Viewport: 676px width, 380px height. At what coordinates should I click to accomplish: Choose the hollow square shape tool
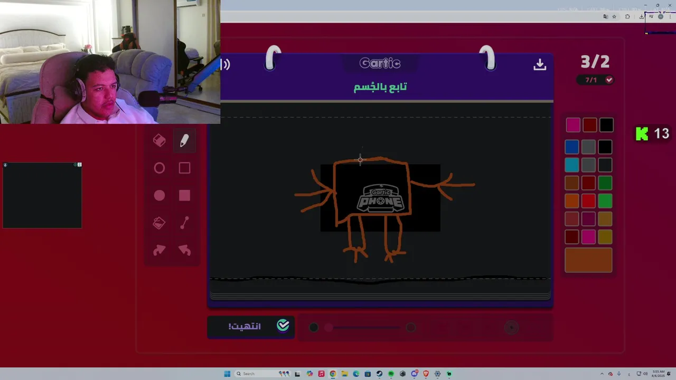pos(184,168)
